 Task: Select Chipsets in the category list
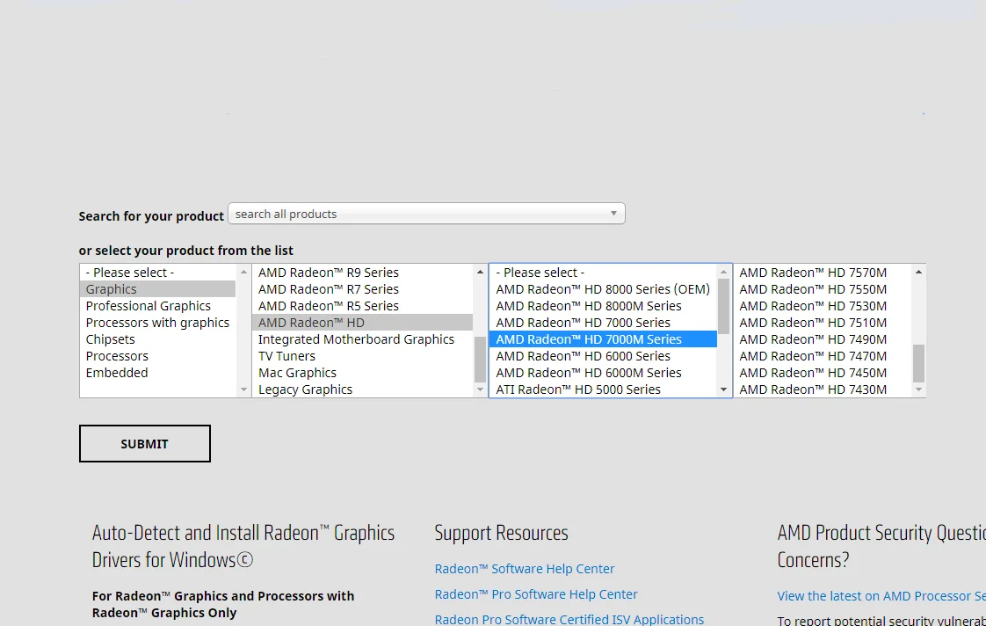click(158, 339)
